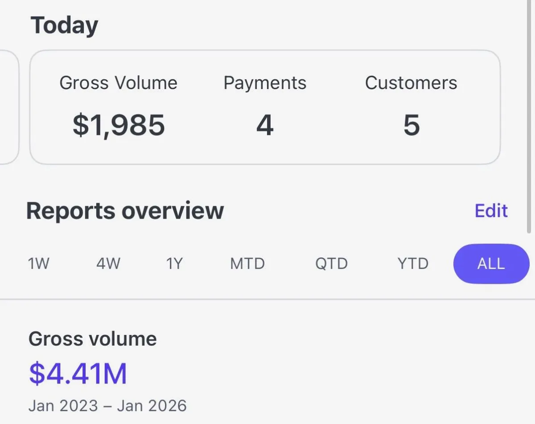Image resolution: width=535 pixels, height=424 pixels.
Task: Select the ALL time range pill
Action: 491,264
